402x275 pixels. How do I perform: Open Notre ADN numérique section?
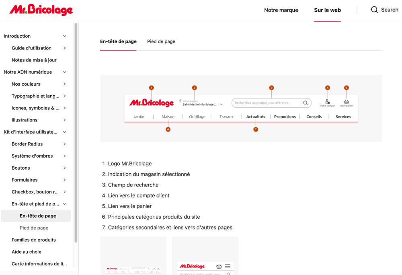28,72
